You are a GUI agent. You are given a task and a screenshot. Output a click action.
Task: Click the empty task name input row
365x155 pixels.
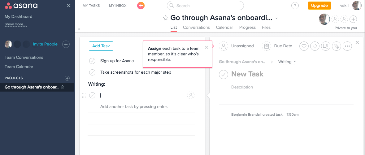142,95
